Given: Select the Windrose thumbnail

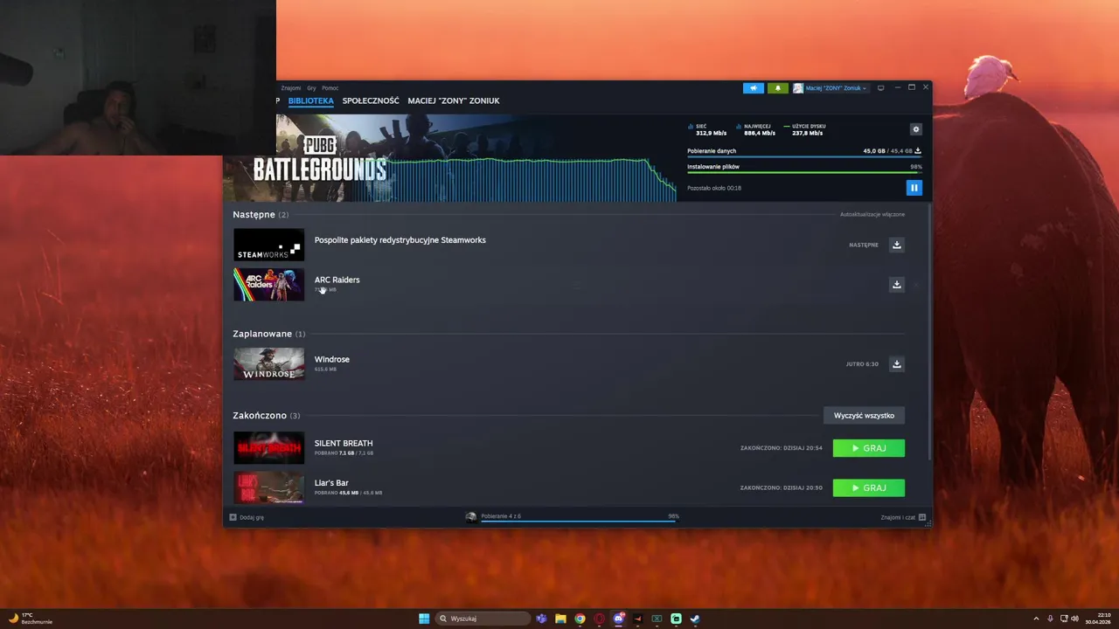Looking at the screenshot, I should (x=269, y=364).
